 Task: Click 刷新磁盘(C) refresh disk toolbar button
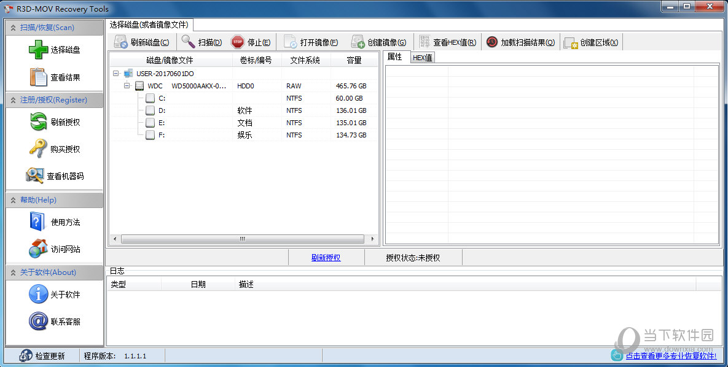click(x=142, y=42)
